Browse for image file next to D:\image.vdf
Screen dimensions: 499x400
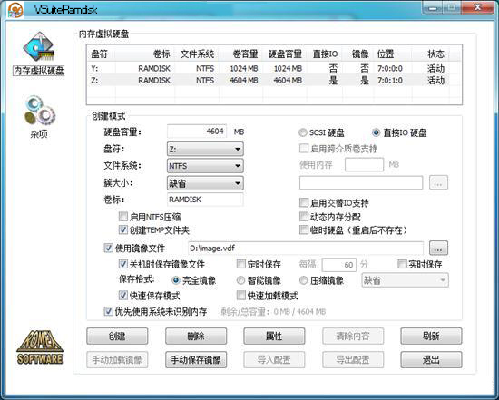click(438, 249)
